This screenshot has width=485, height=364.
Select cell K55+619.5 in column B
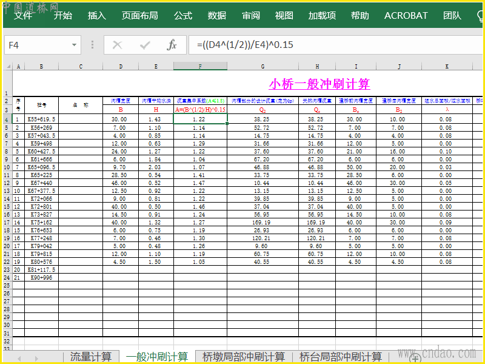click(x=41, y=119)
